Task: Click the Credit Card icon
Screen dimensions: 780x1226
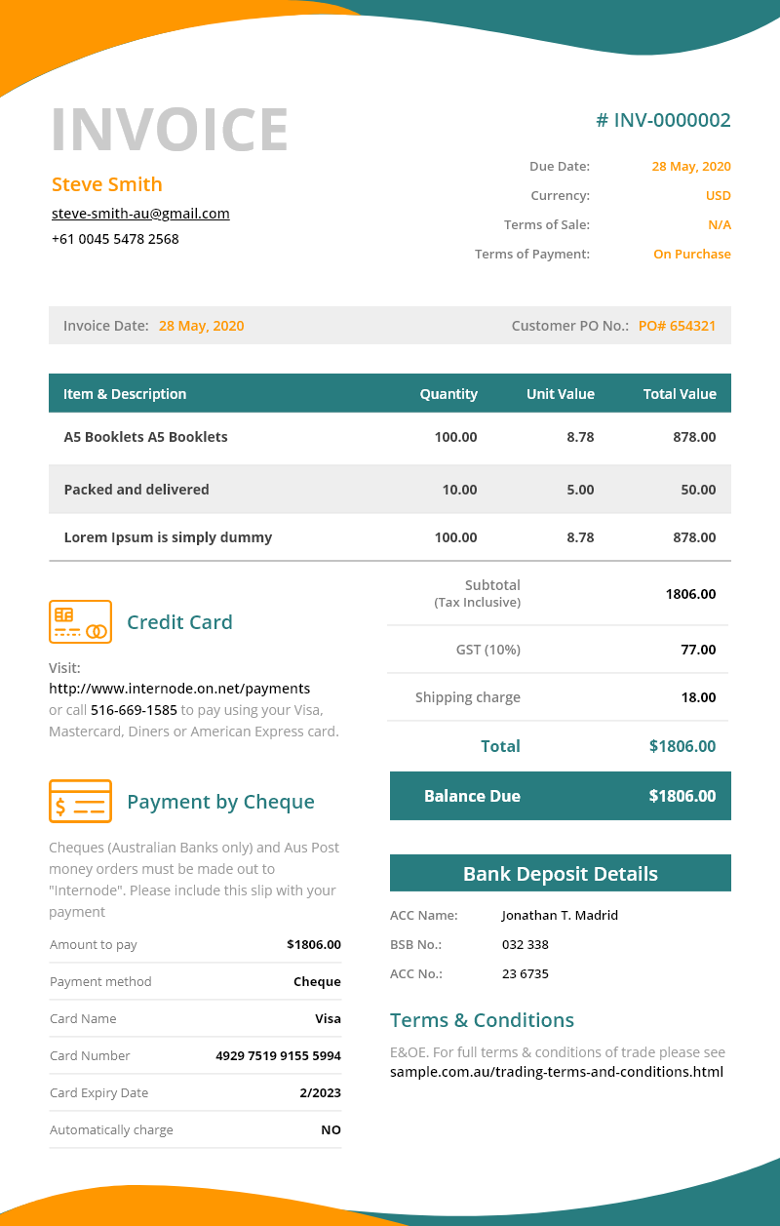Action: click(x=80, y=621)
